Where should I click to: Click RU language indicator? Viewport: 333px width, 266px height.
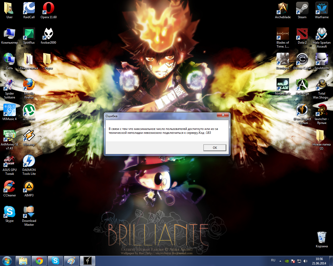[273, 260]
